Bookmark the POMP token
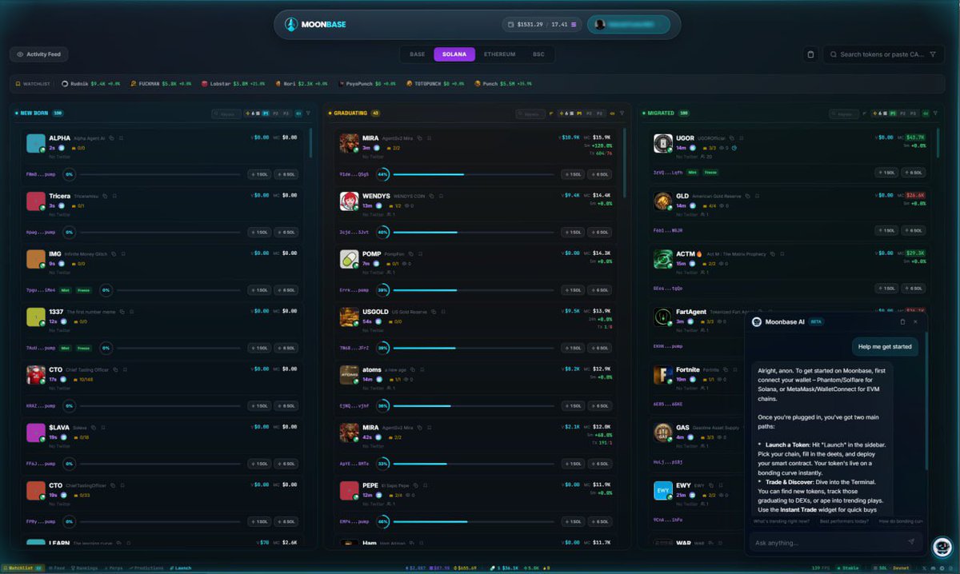960x574 pixels. pyautogui.click(x=421, y=253)
